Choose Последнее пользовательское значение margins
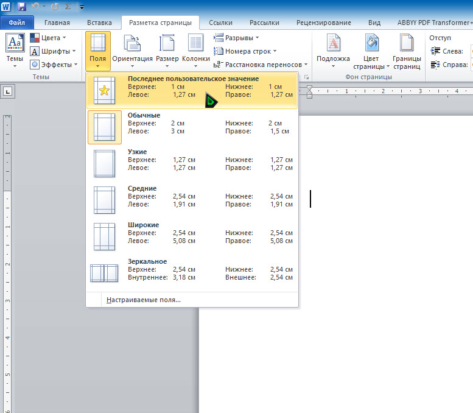473x413 pixels. tap(192, 90)
